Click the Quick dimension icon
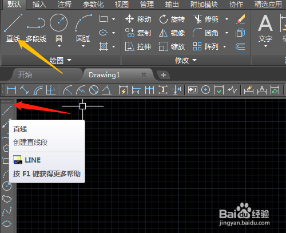This screenshot has height=233, width=286. (123, 90)
